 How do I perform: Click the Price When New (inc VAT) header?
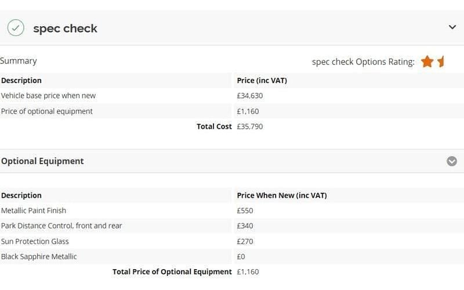point(282,195)
